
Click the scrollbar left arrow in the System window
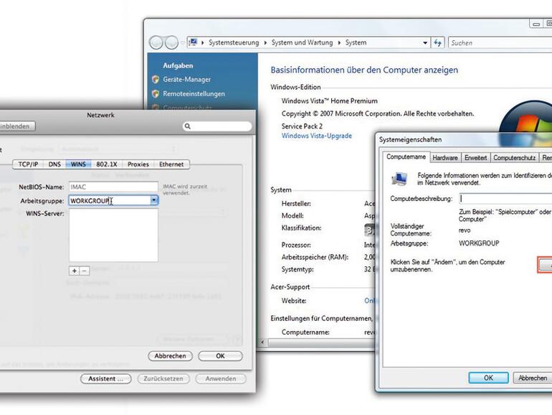point(262,342)
